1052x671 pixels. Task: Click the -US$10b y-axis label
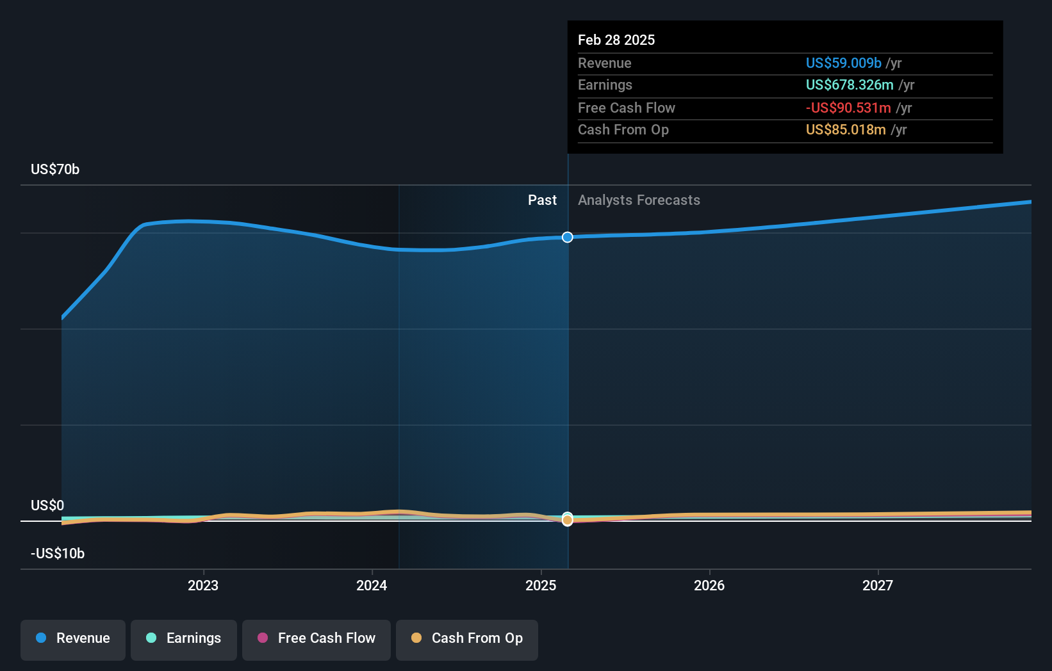pos(58,553)
